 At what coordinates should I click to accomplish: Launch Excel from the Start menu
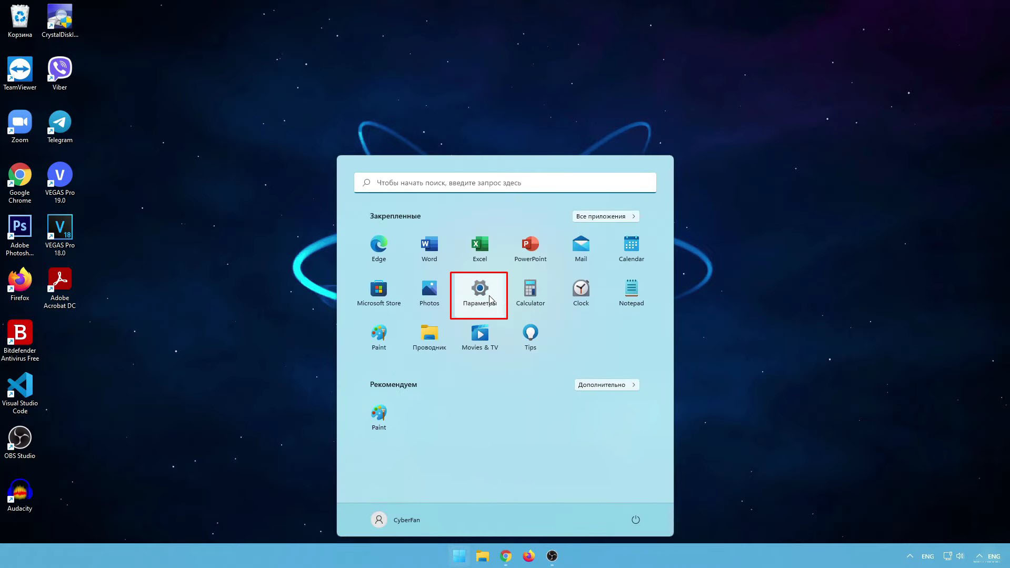pyautogui.click(x=479, y=248)
